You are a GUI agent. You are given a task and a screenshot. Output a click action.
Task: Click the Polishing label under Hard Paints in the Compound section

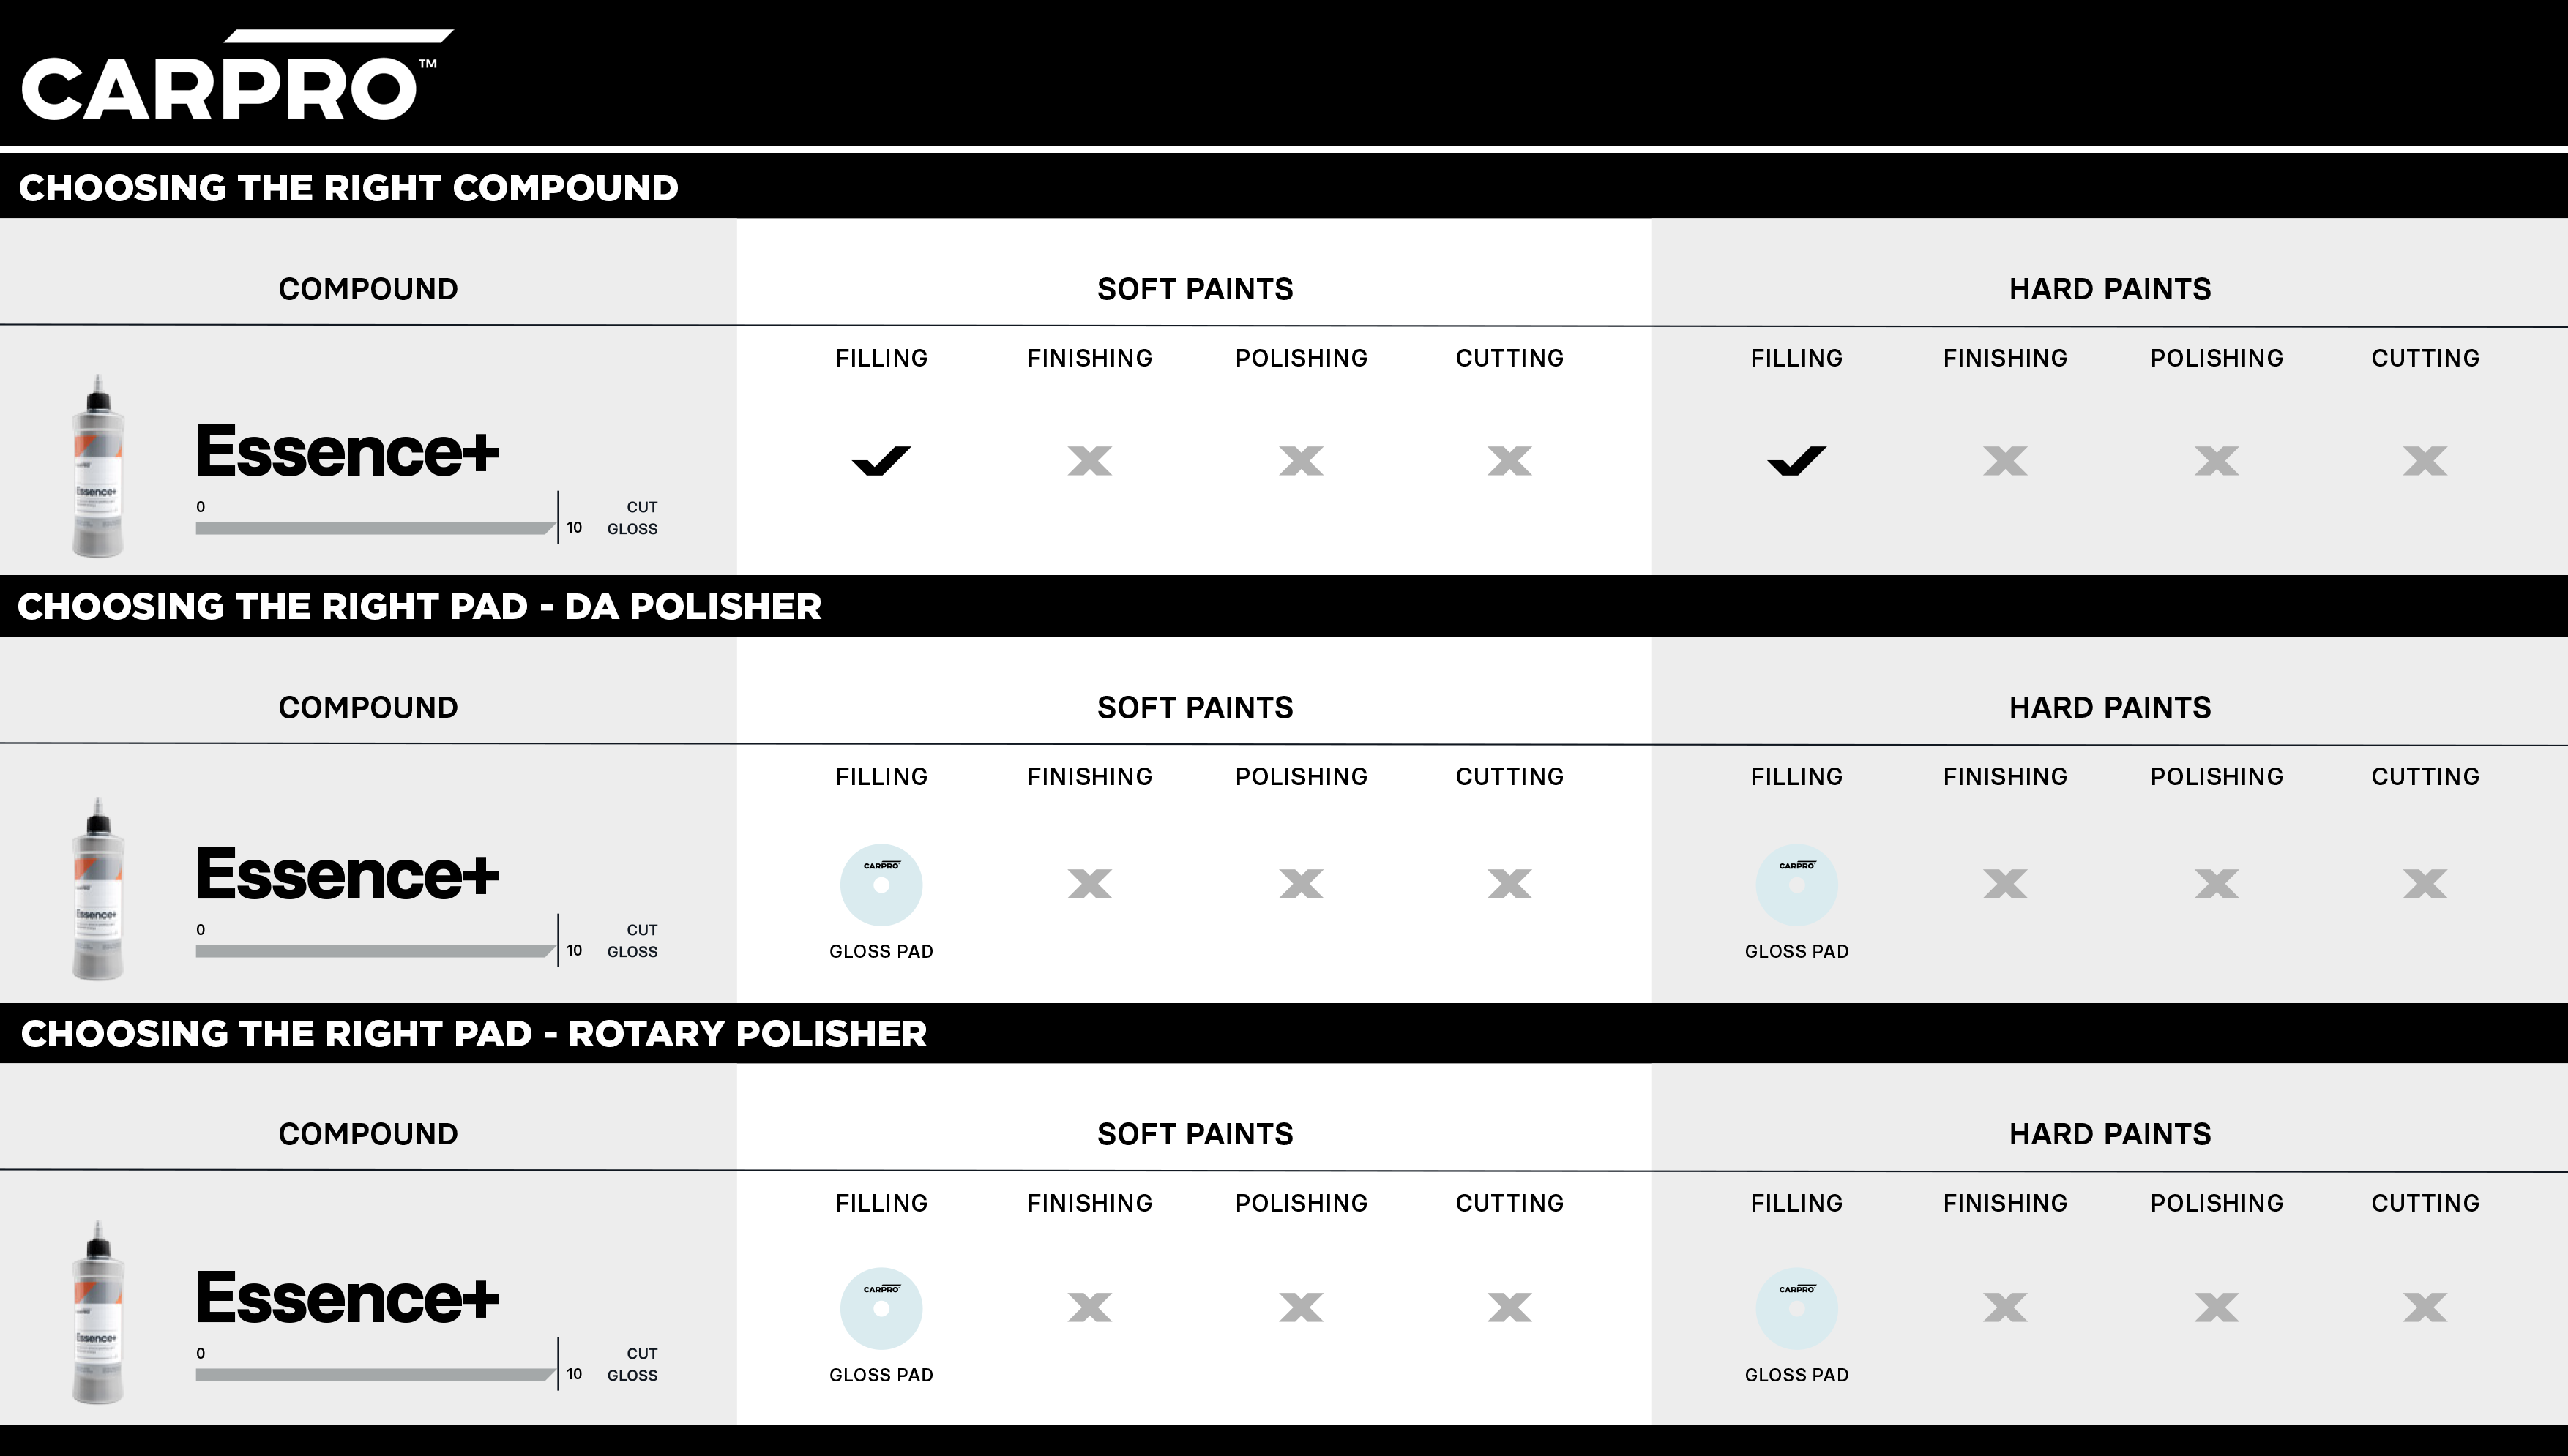[x=2217, y=358]
